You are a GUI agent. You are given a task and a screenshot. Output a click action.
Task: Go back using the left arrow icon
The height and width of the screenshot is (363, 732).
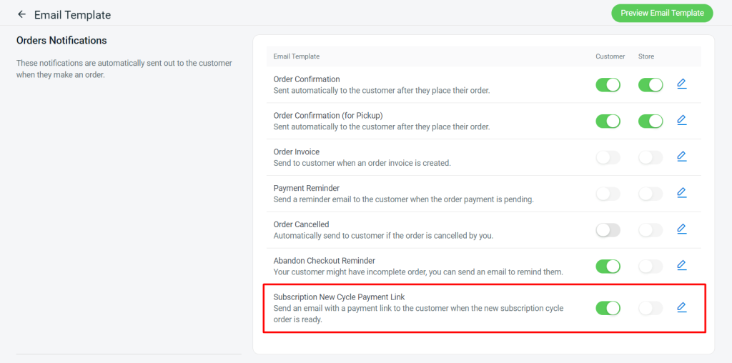[21, 14]
